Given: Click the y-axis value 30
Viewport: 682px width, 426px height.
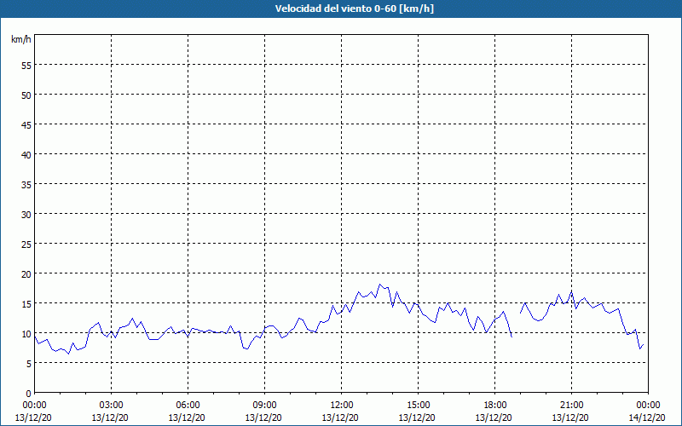Looking at the screenshot, I should pos(26,216).
